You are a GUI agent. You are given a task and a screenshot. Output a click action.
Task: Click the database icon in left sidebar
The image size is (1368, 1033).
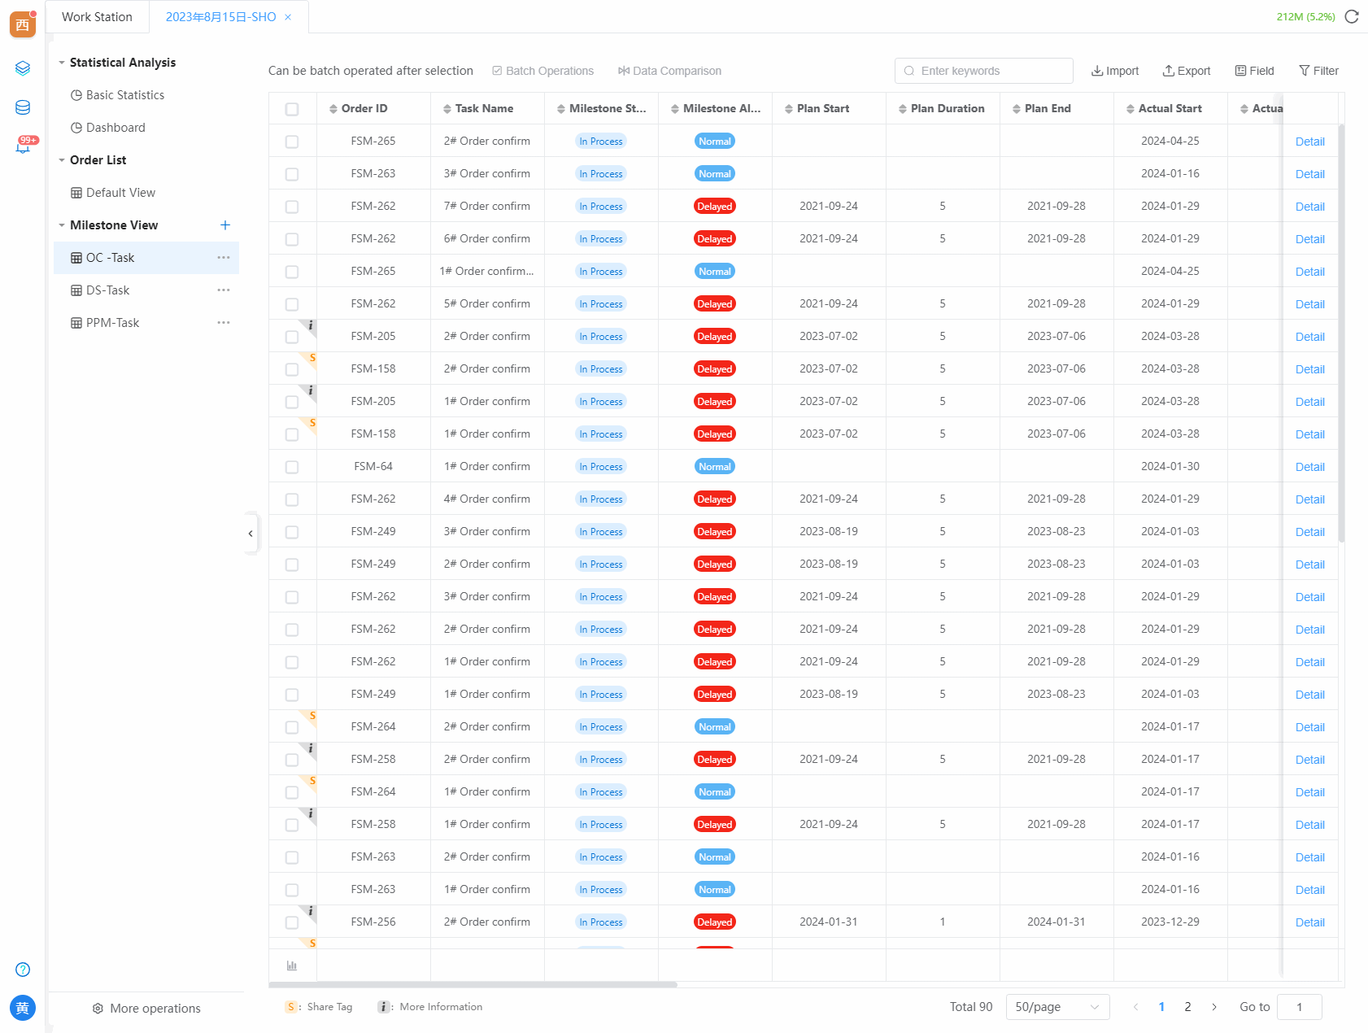pyautogui.click(x=23, y=107)
